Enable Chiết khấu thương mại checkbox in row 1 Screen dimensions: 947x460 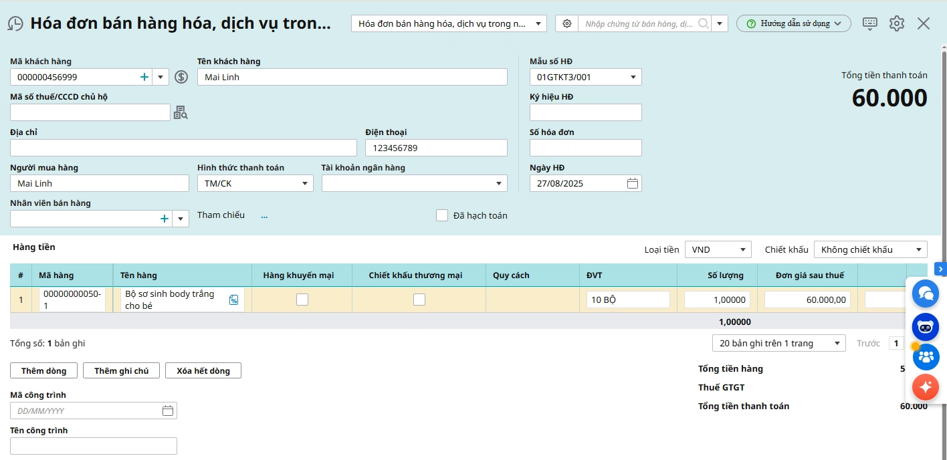(419, 300)
